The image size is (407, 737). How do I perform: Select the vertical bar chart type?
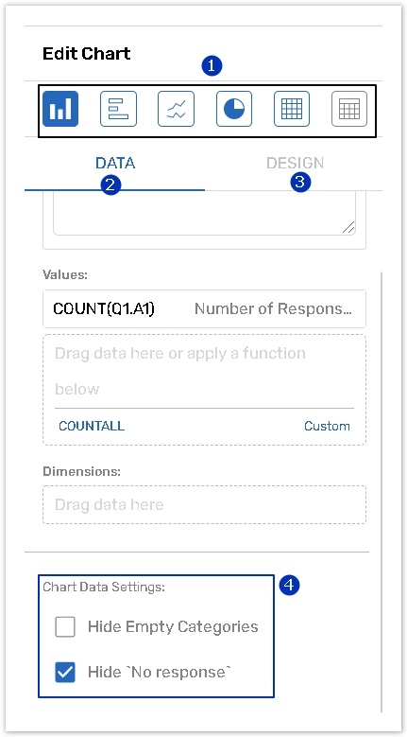click(x=60, y=109)
